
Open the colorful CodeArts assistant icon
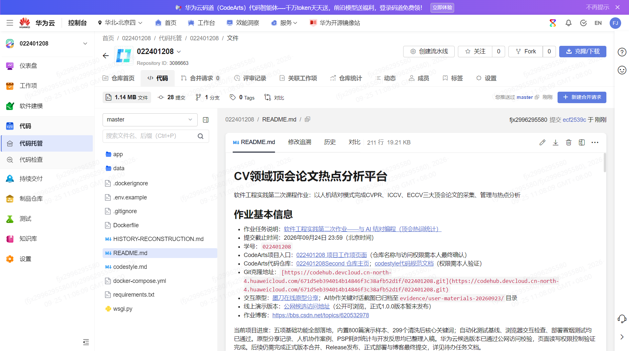[553, 23]
